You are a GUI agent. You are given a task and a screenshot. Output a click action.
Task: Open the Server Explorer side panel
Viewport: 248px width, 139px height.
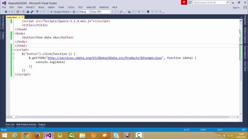pyautogui.click(x=3, y=22)
